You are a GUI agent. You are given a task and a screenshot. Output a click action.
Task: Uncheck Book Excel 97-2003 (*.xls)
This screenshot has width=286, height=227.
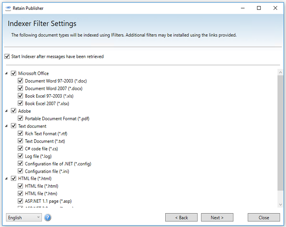pos(21,96)
